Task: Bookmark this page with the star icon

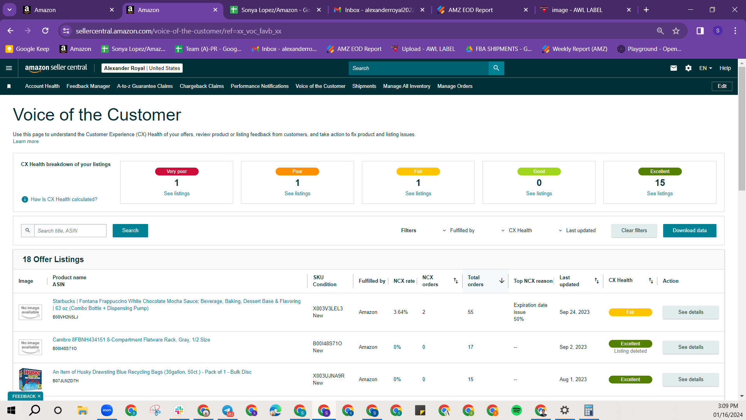Action: (676, 31)
